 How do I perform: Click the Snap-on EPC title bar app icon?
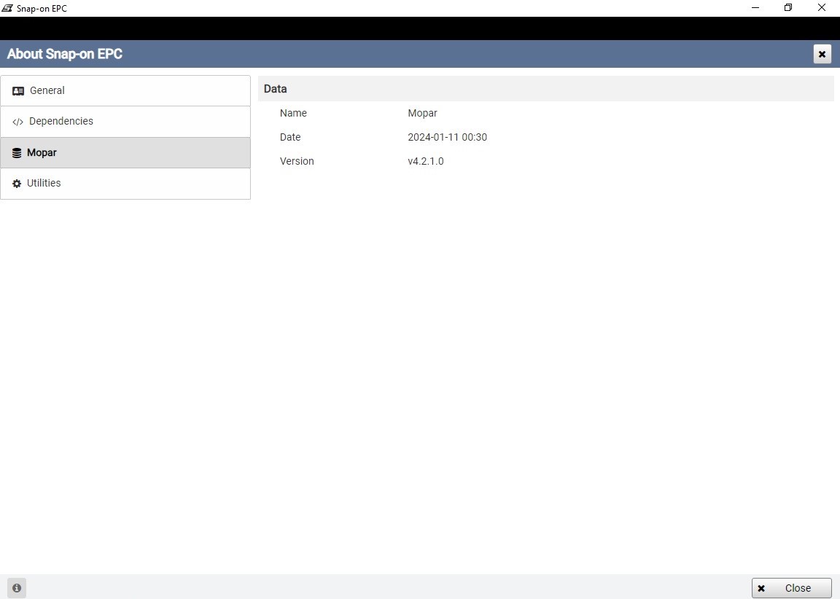pos(7,8)
